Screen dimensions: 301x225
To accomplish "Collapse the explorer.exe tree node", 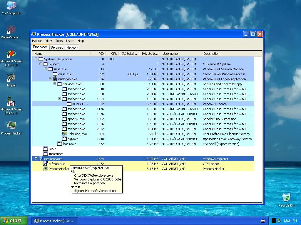I will click(x=36, y=158).
